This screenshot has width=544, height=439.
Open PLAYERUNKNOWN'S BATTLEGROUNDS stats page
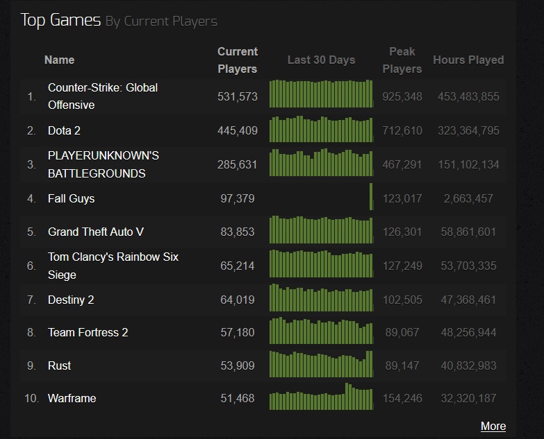(103, 164)
